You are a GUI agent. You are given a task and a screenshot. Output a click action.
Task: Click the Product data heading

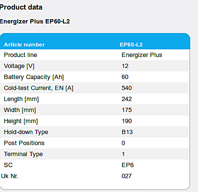21,7
